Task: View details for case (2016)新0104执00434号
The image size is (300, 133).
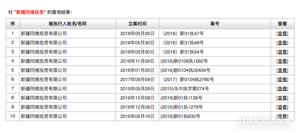Action: coord(282,70)
